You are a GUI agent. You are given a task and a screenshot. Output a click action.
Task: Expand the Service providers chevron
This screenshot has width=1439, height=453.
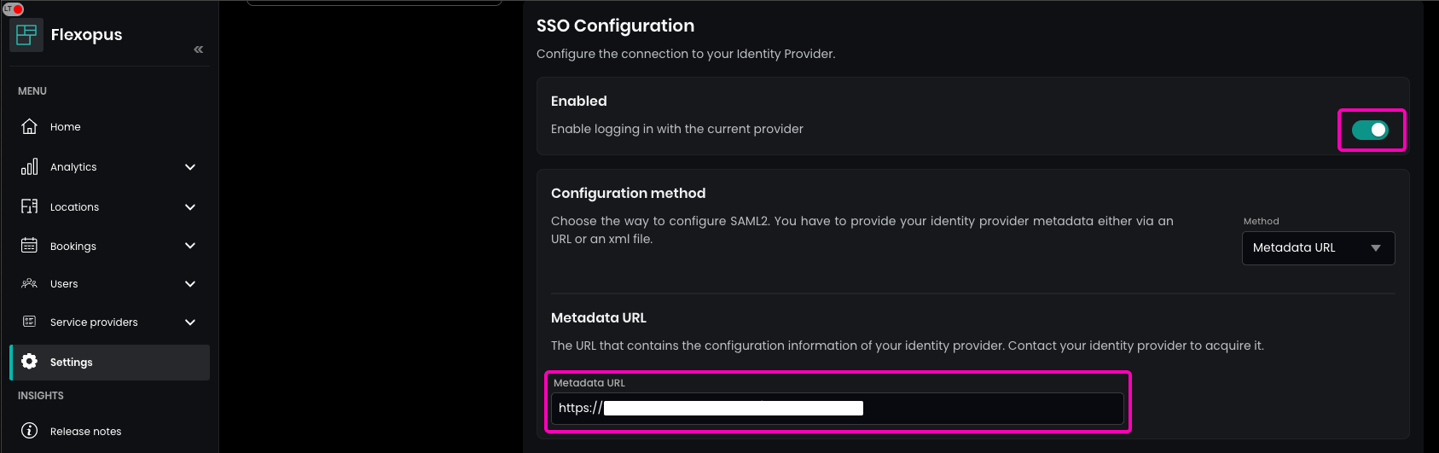(x=190, y=322)
